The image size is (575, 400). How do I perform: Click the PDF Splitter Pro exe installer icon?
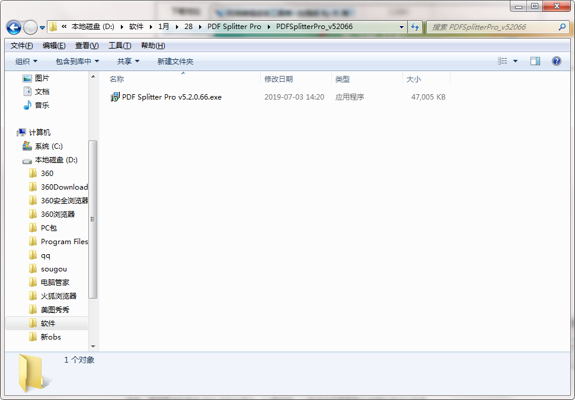pyautogui.click(x=115, y=97)
